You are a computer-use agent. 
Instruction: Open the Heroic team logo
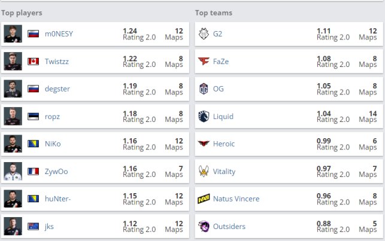(x=204, y=144)
